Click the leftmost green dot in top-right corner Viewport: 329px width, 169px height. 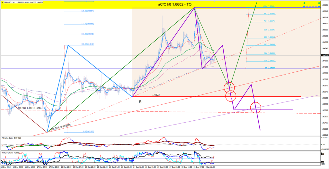point(304,3)
